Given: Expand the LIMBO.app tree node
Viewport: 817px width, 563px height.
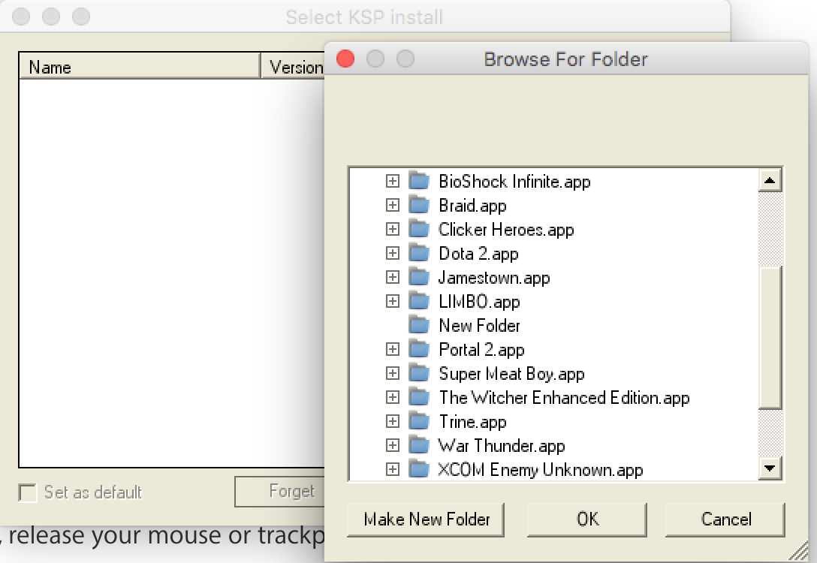Looking at the screenshot, I should point(392,301).
